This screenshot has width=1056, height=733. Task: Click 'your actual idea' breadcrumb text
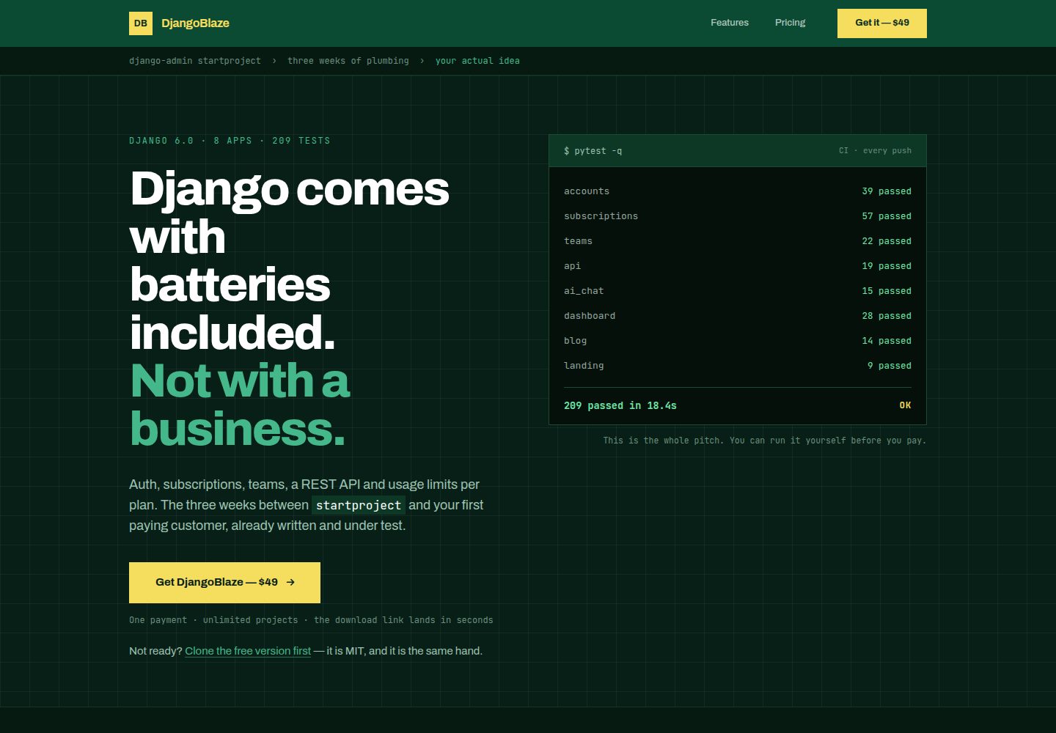coord(477,61)
